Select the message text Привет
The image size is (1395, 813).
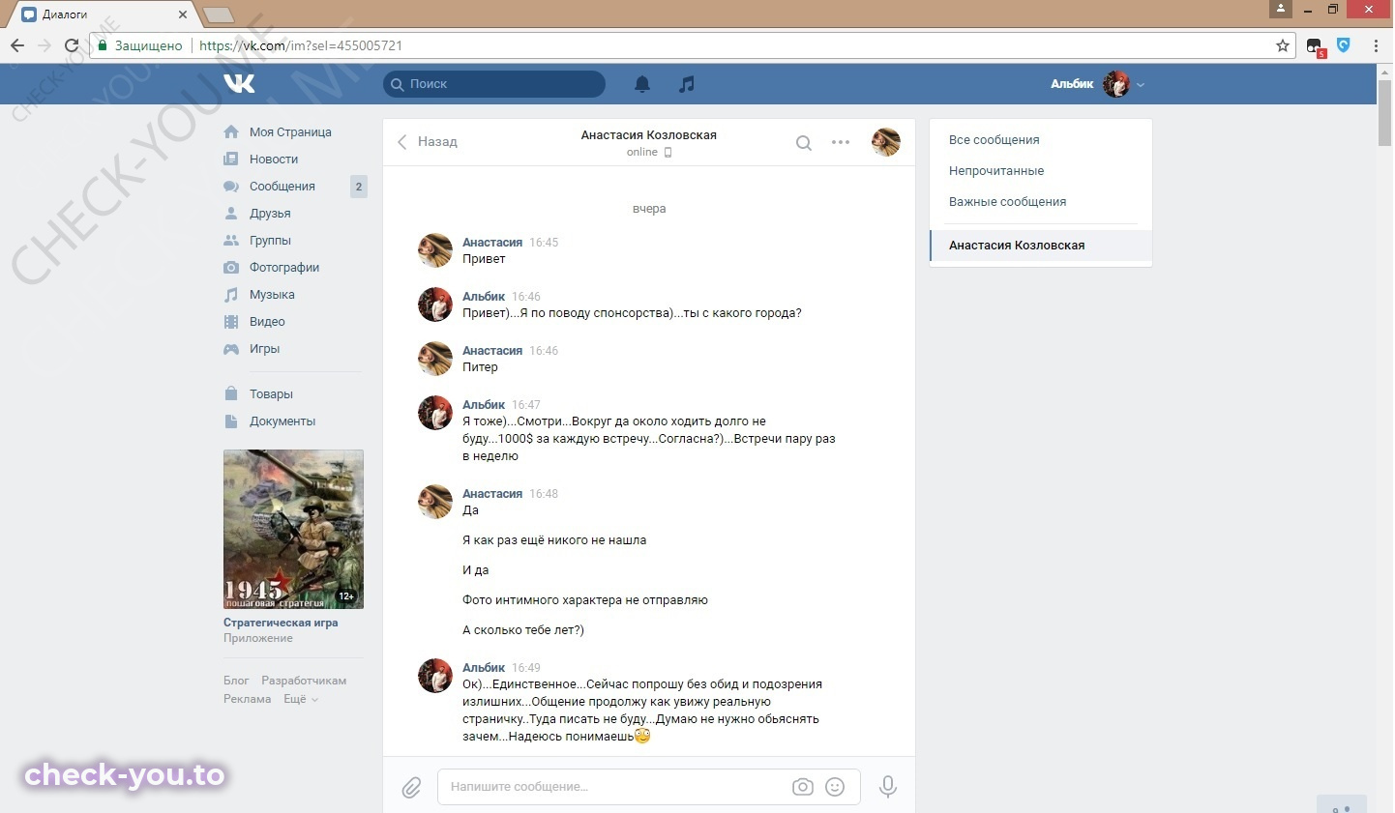tap(484, 259)
